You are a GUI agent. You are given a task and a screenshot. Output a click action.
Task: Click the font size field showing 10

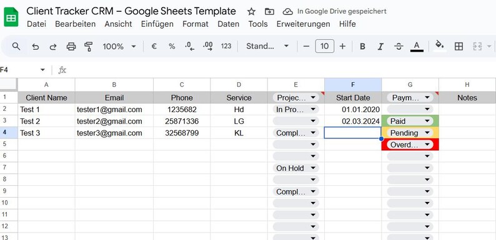325,46
